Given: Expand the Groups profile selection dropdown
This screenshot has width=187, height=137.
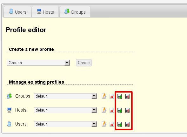Looking at the screenshot, I should point(65,96).
